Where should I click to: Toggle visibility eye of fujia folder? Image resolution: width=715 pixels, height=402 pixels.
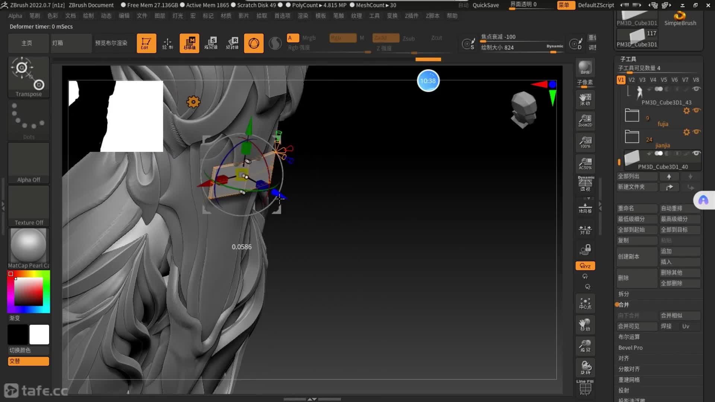pyautogui.click(x=696, y=110)
